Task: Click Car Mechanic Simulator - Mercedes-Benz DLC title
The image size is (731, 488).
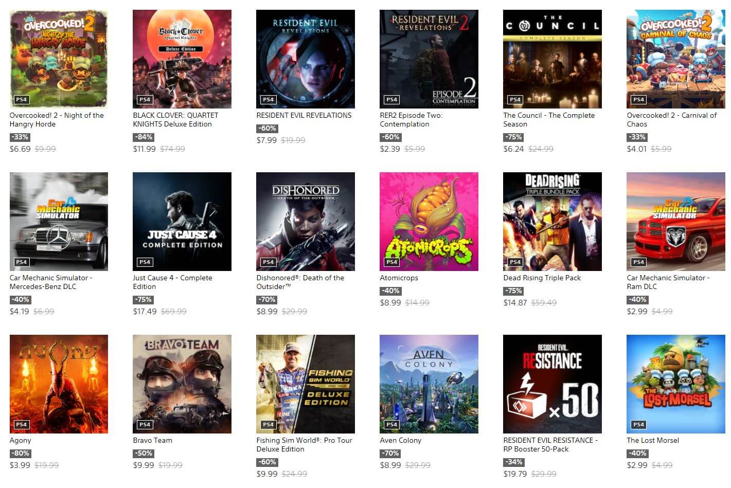Action: (x=51, y=282)
